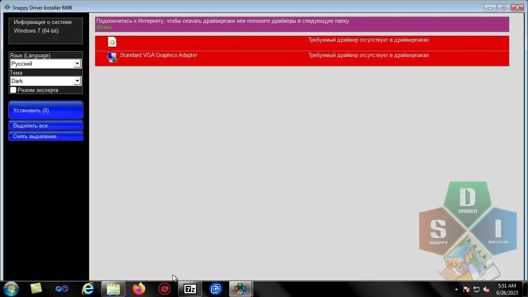Click the taskbar clock showing 5:51 AM

coord(507,289)
